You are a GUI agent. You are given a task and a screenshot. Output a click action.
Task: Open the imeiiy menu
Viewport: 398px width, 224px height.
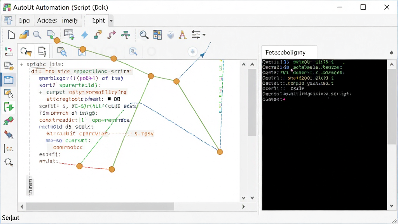click(x=70, y=20)
